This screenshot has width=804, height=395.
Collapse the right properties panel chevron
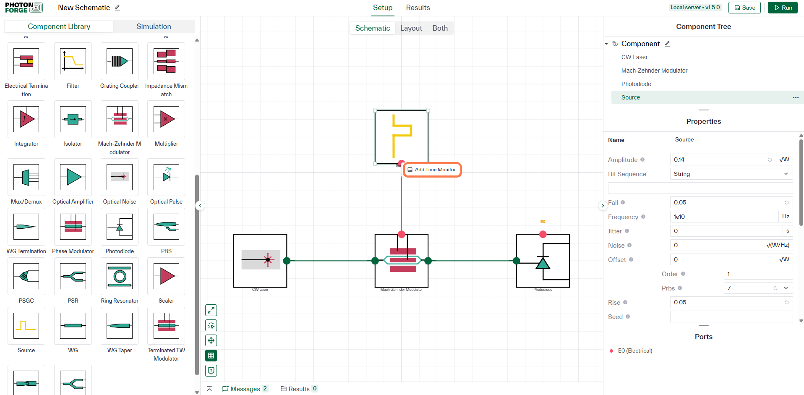coord(603,206)
